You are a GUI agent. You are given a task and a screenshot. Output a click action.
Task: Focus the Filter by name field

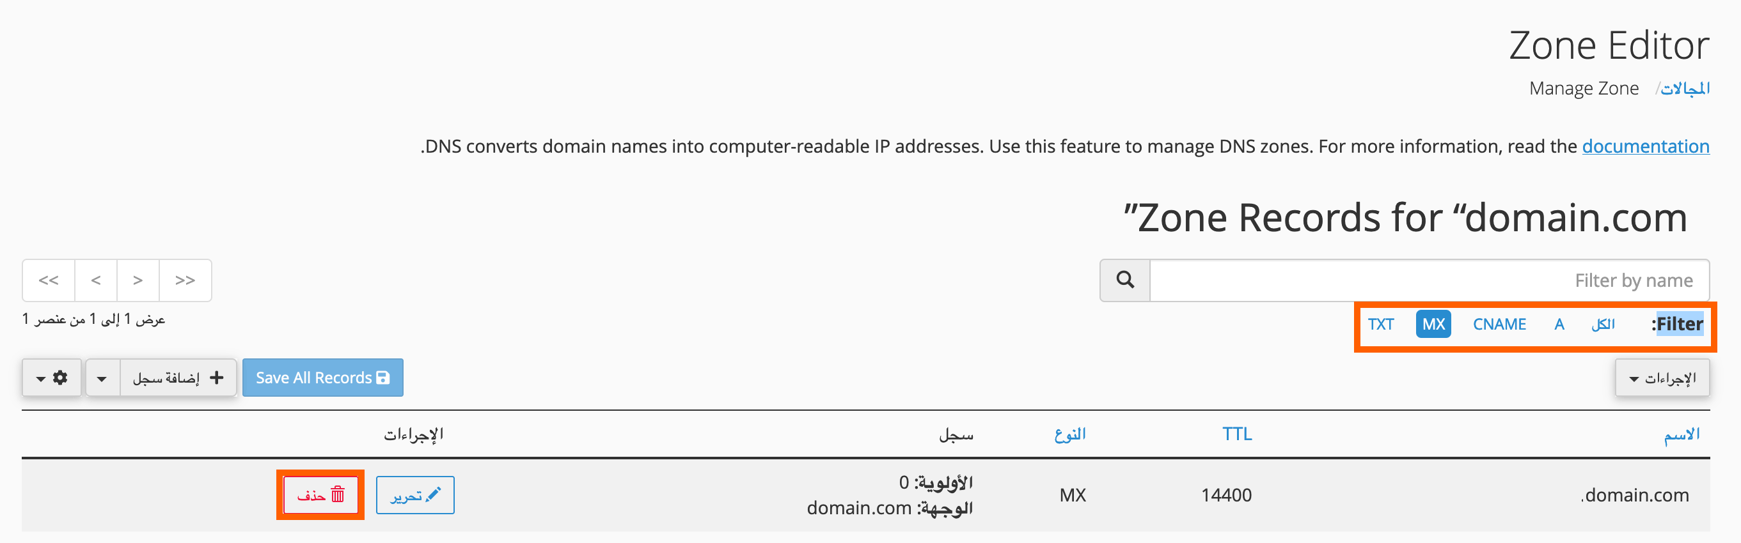1430,280
